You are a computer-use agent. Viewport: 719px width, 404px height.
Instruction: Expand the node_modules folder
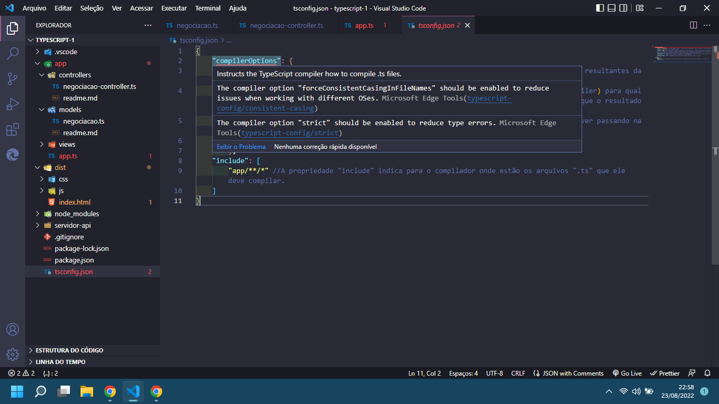pyautogui.click(x=93, y=214)
